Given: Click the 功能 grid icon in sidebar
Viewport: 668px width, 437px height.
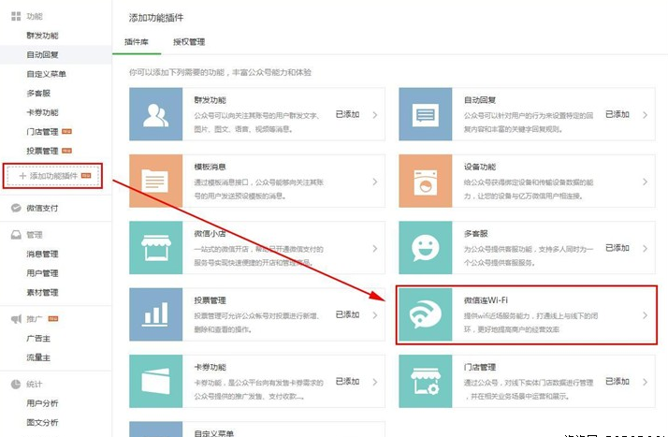Looking at the screenshot, I should point(16,16).
